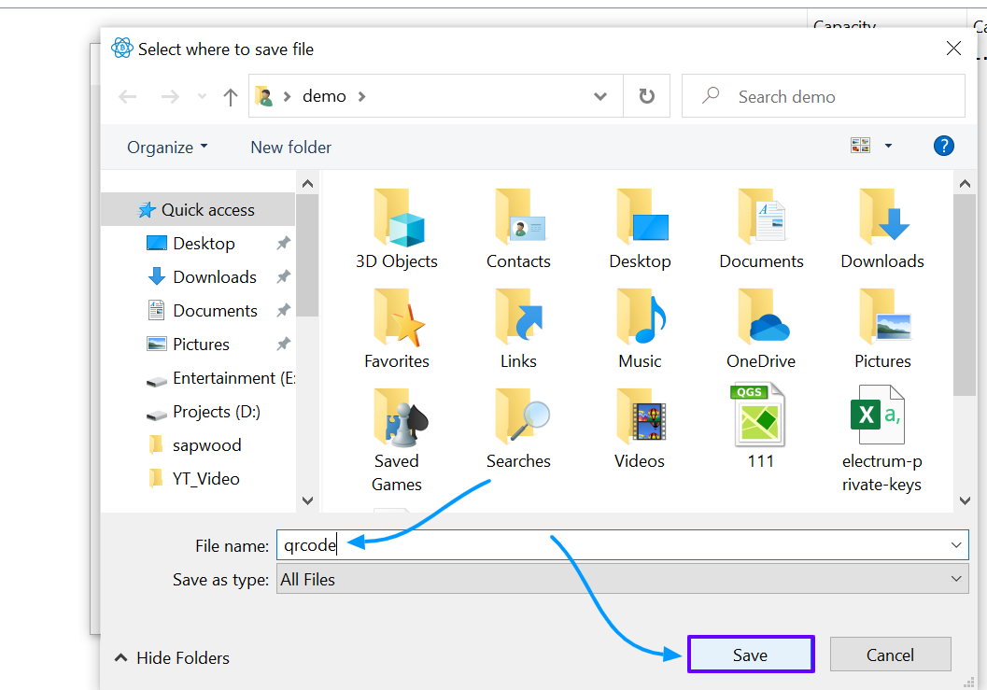The width and height of the screenshot is (987, 690).
Task: Change the view layout icon
Action: tap(861, 146)
